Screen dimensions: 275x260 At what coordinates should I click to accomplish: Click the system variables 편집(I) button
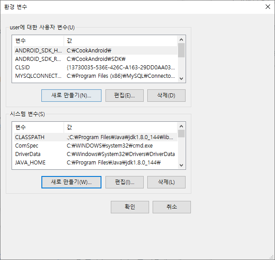tap(125, 182)
